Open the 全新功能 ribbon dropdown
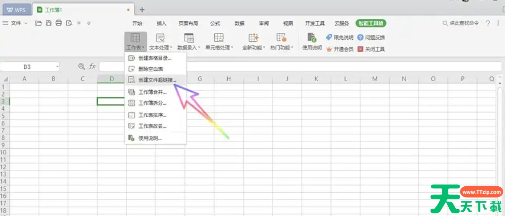Image resolution: width=505 pixels, height=216 pixels. click(254, 42)
